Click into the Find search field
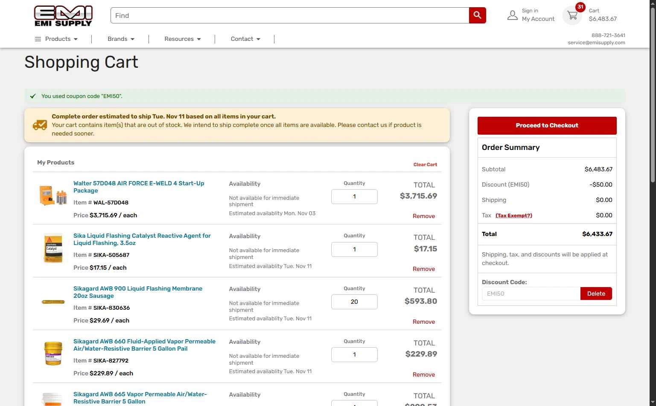 290,15
